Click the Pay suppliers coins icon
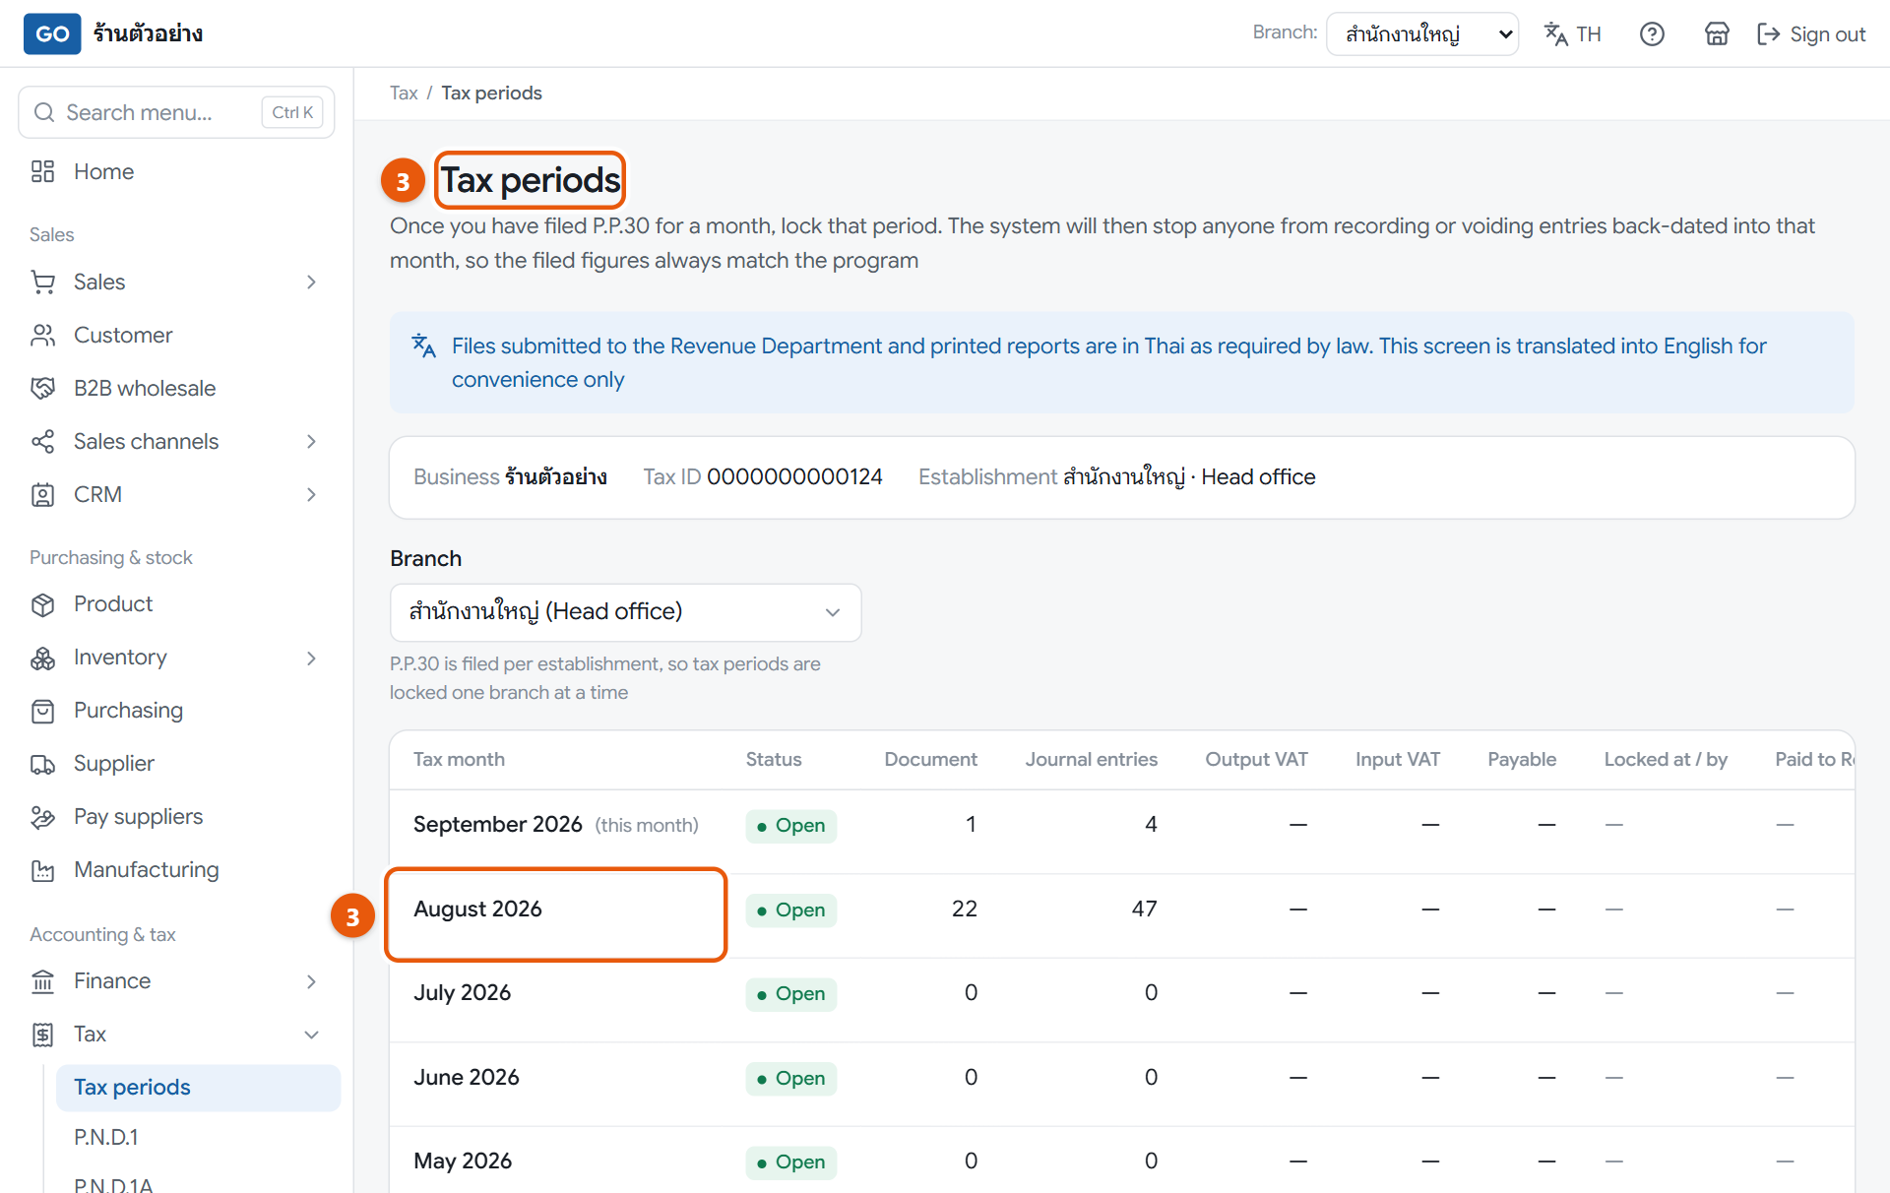Viewport: 1890px width, 1193px height. [x=42, y=817]
